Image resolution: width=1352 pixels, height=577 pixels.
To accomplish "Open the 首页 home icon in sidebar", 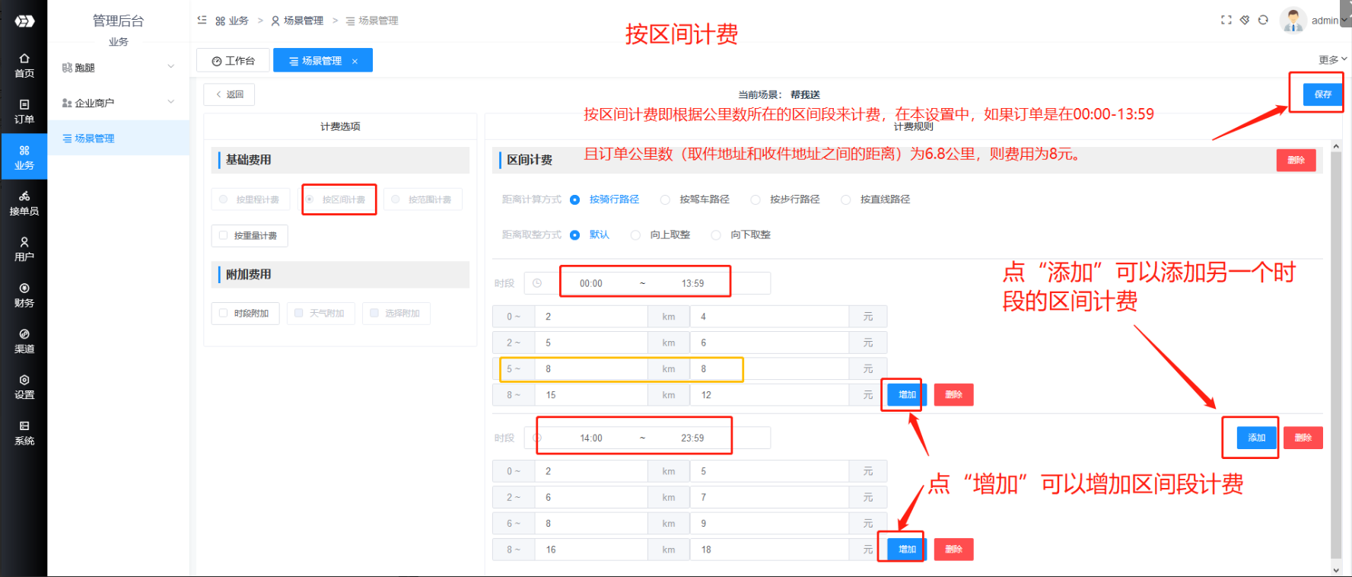I will click(24, 65).
